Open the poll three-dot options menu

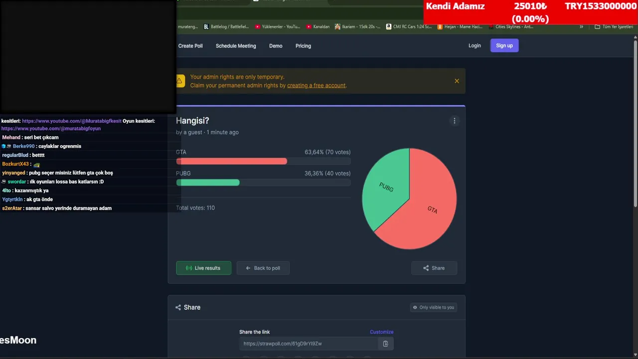(x=454, y=121)
